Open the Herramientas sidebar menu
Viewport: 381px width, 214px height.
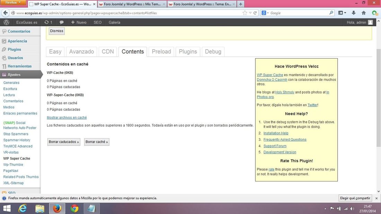click(20, 66)
